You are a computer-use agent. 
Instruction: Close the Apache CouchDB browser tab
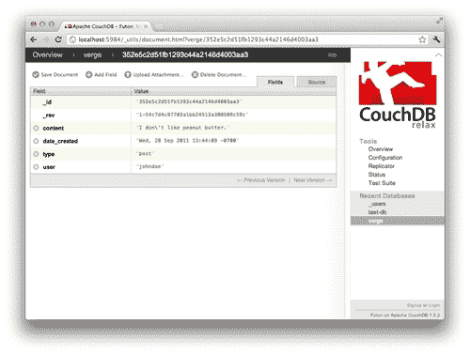146,26
